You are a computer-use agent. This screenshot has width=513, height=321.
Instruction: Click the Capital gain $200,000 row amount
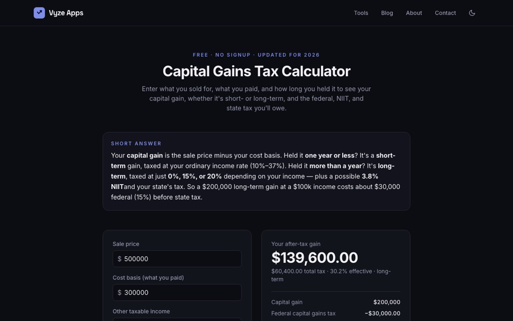coord(387,302)
